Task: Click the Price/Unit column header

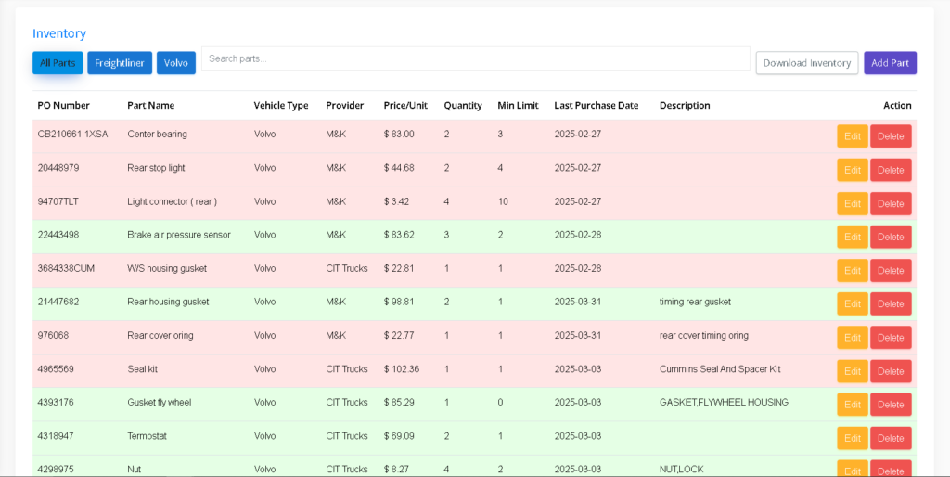Action: (x=405, y=106)
